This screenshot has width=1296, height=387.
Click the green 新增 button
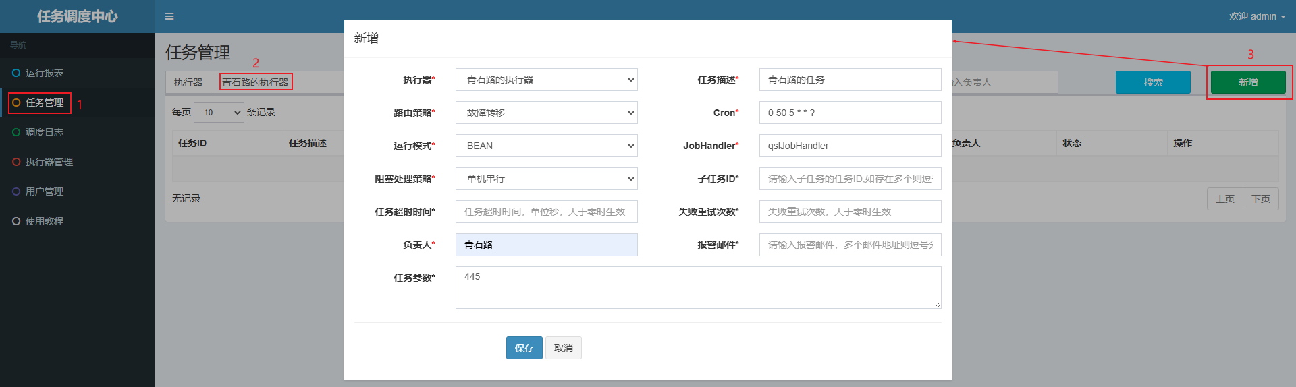1248,82
